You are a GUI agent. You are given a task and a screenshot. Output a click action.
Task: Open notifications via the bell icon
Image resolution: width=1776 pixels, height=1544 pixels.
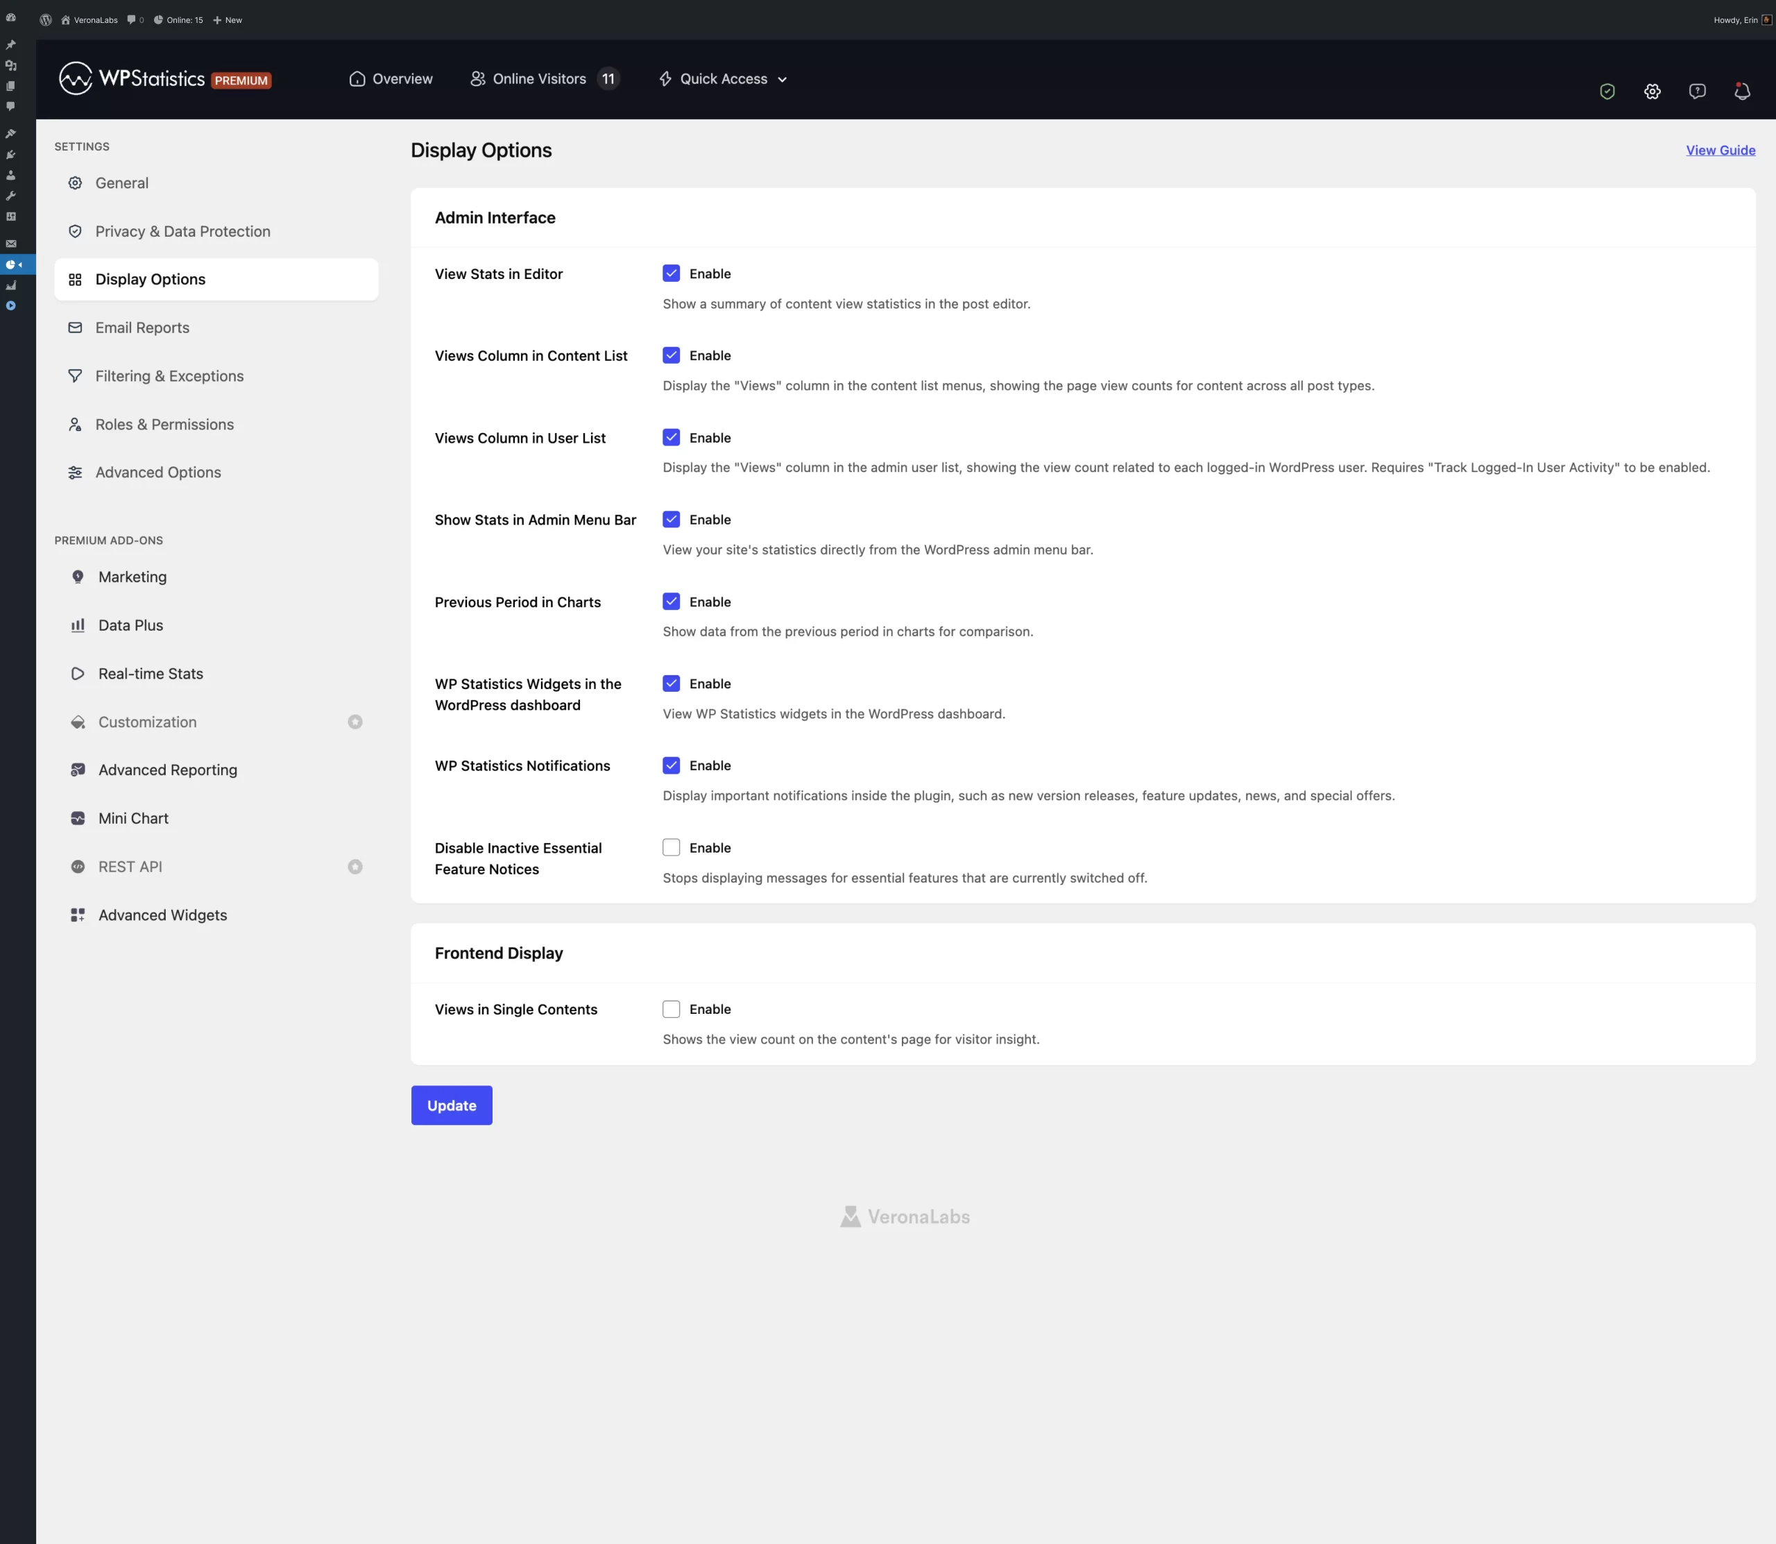pyautogui.click(x=1743, y=92)
